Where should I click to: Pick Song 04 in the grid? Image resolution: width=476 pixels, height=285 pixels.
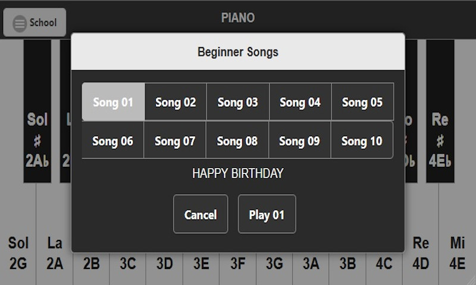300,102
